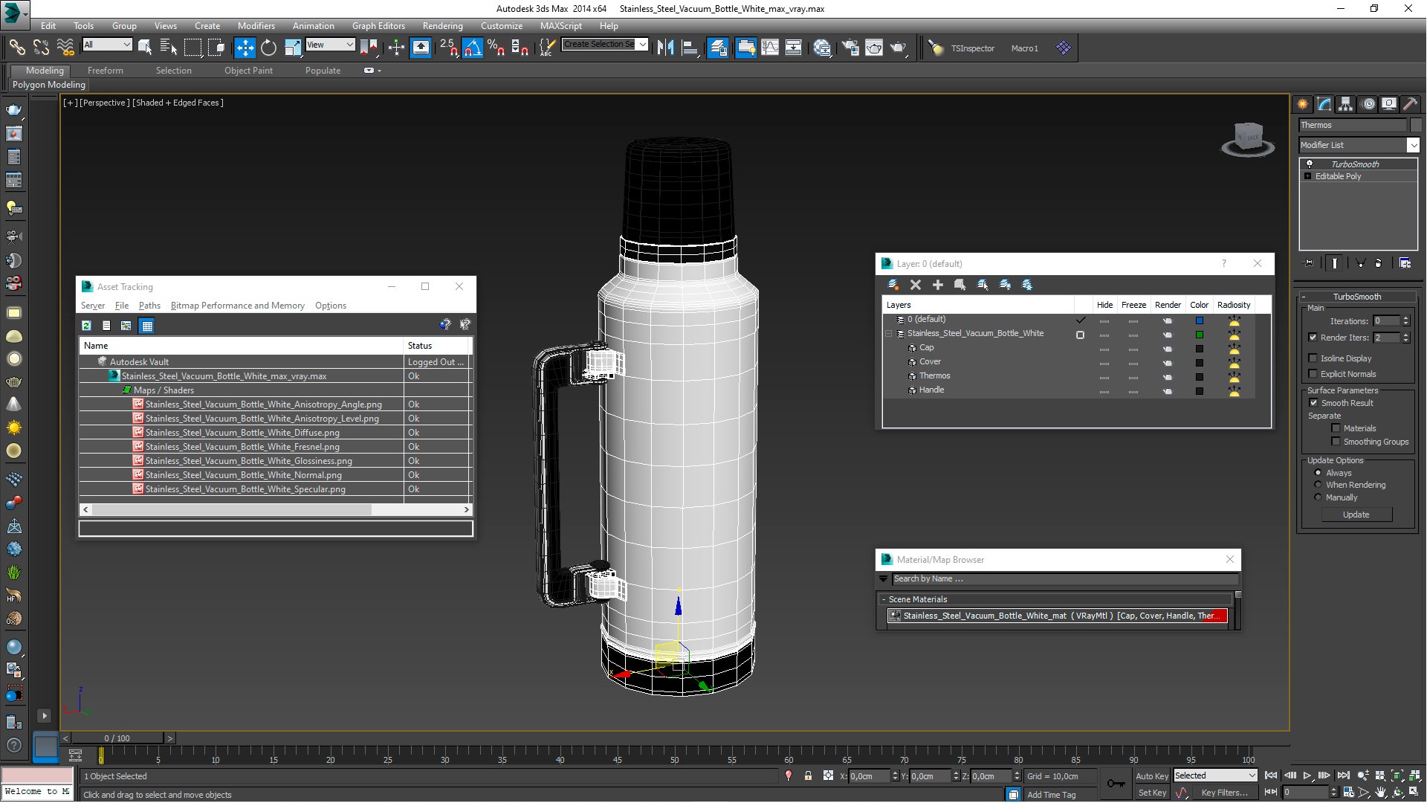Select the Link tool in main toolbar
Viewport: 1427px width, 803px height.
pyautogui.click(x=16, y=48)
